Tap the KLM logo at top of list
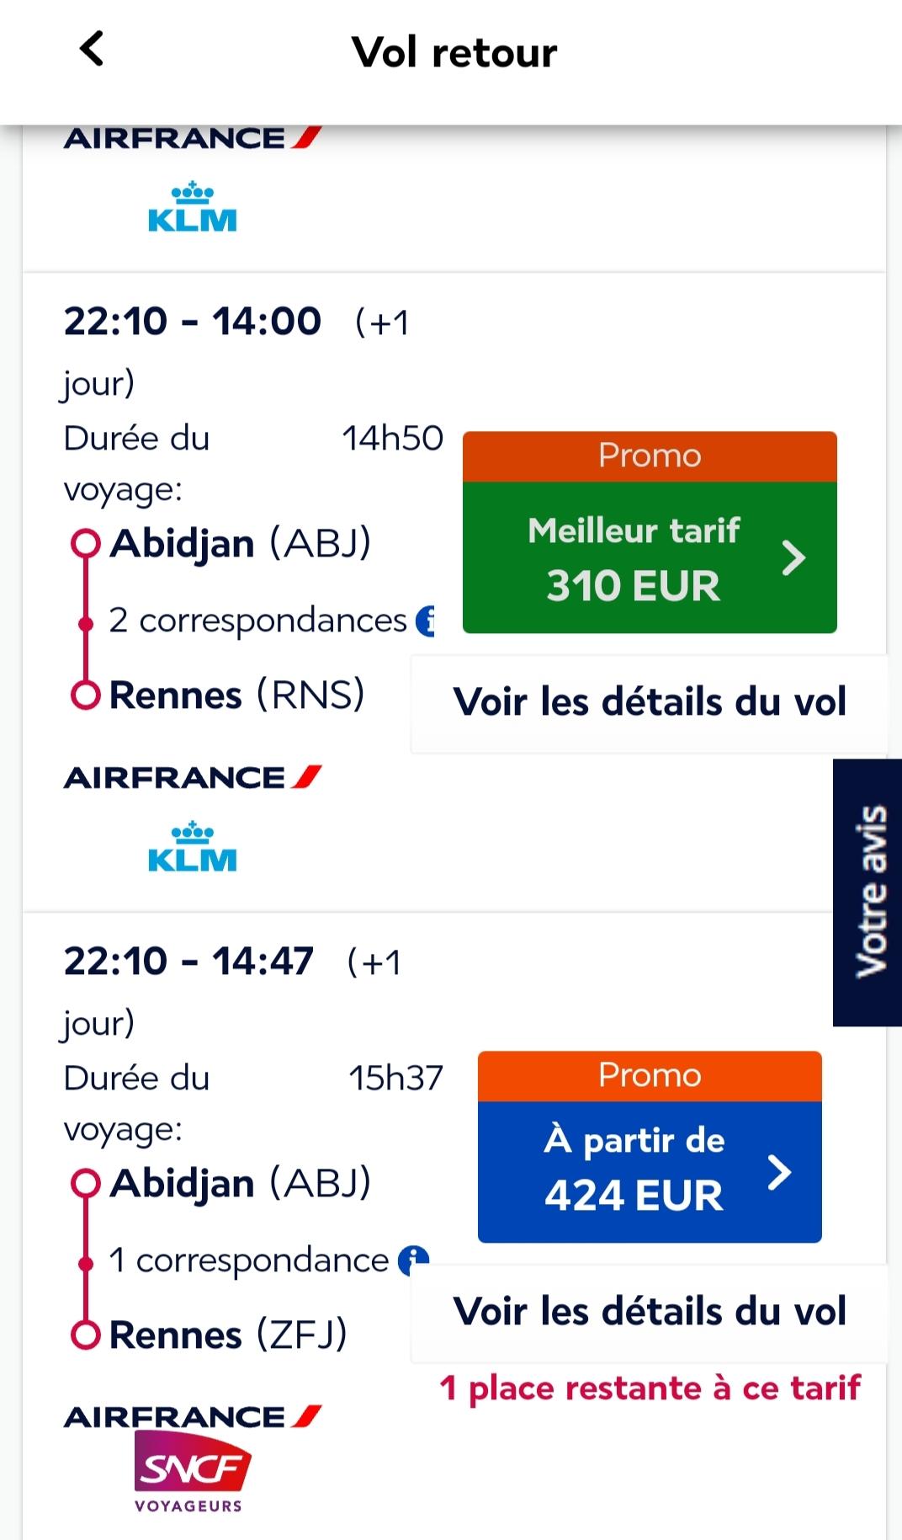 coord(192,207)
